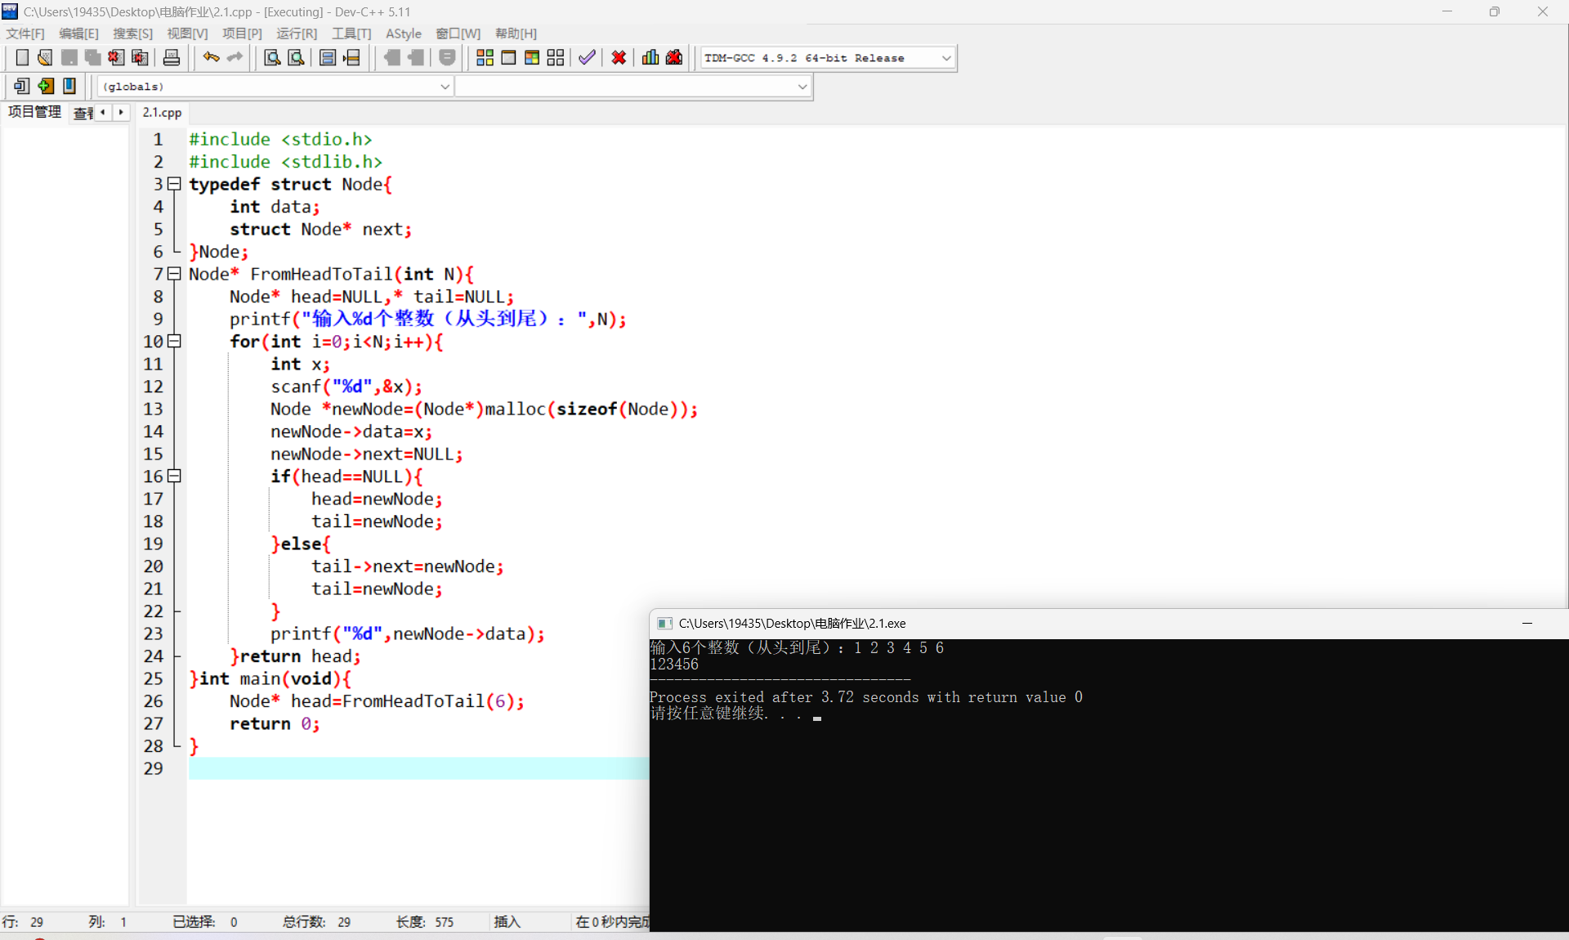The height and width of the screenshot is (940, 1569).
Task: Click the Undo arrow icon
Action: pos(211,58)
